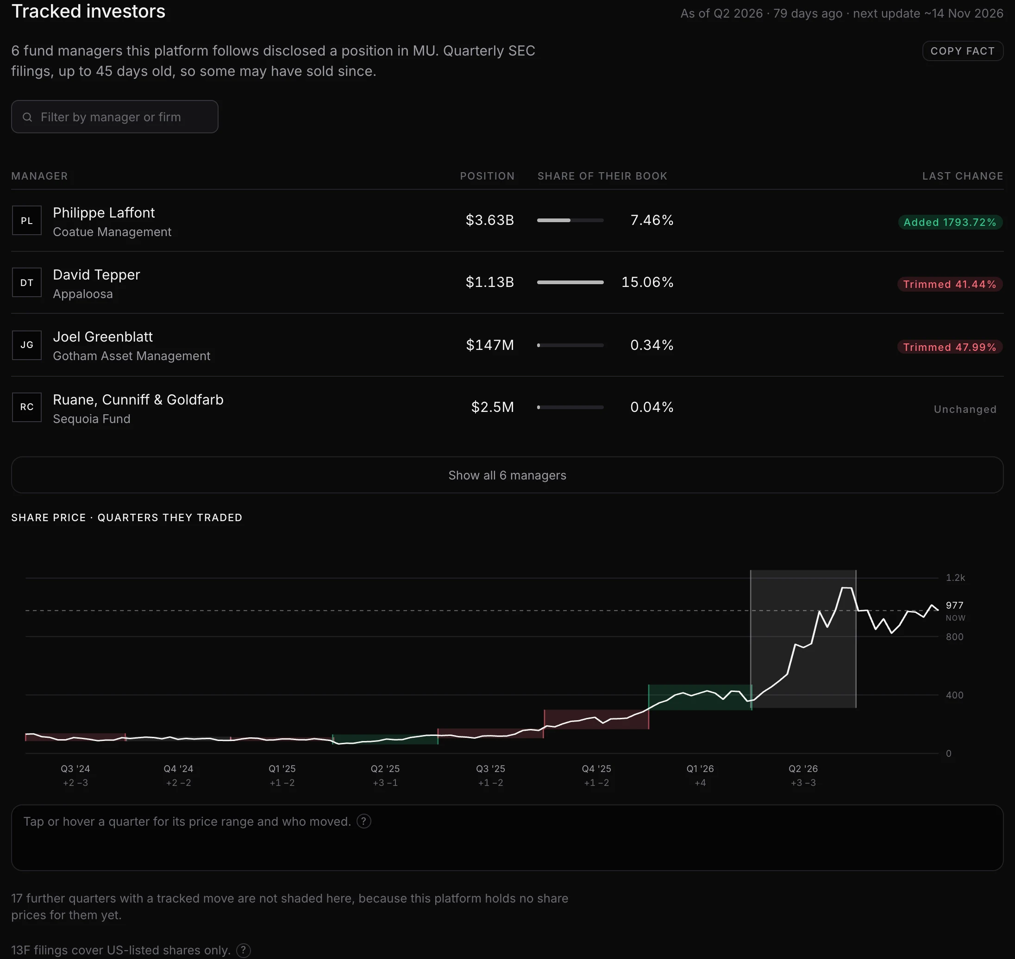Click the $147M position value
The image size is (1015, 959).
(x=490, y=345)
